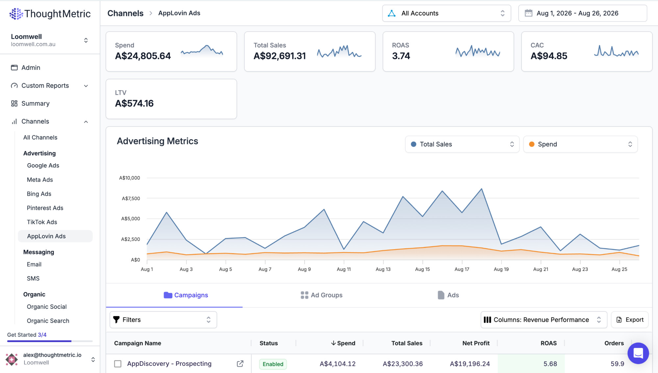
Task: Go to Google Ads channel
Action: pyautogui.click(x=43, y=166)
